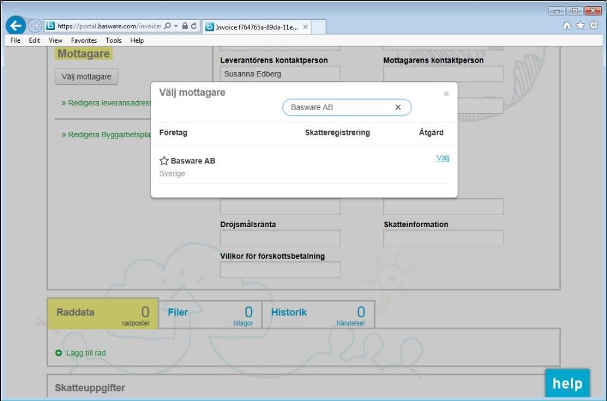
Task: Open the browser Tools gear icon
Action: [x=594, y=25]
